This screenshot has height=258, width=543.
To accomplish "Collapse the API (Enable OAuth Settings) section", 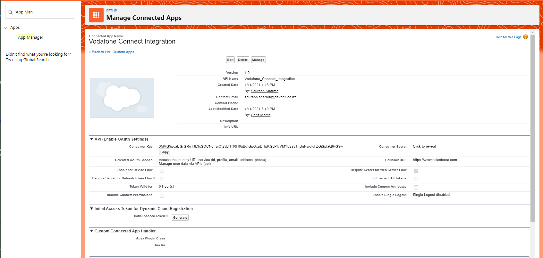I will pos(91,139).
